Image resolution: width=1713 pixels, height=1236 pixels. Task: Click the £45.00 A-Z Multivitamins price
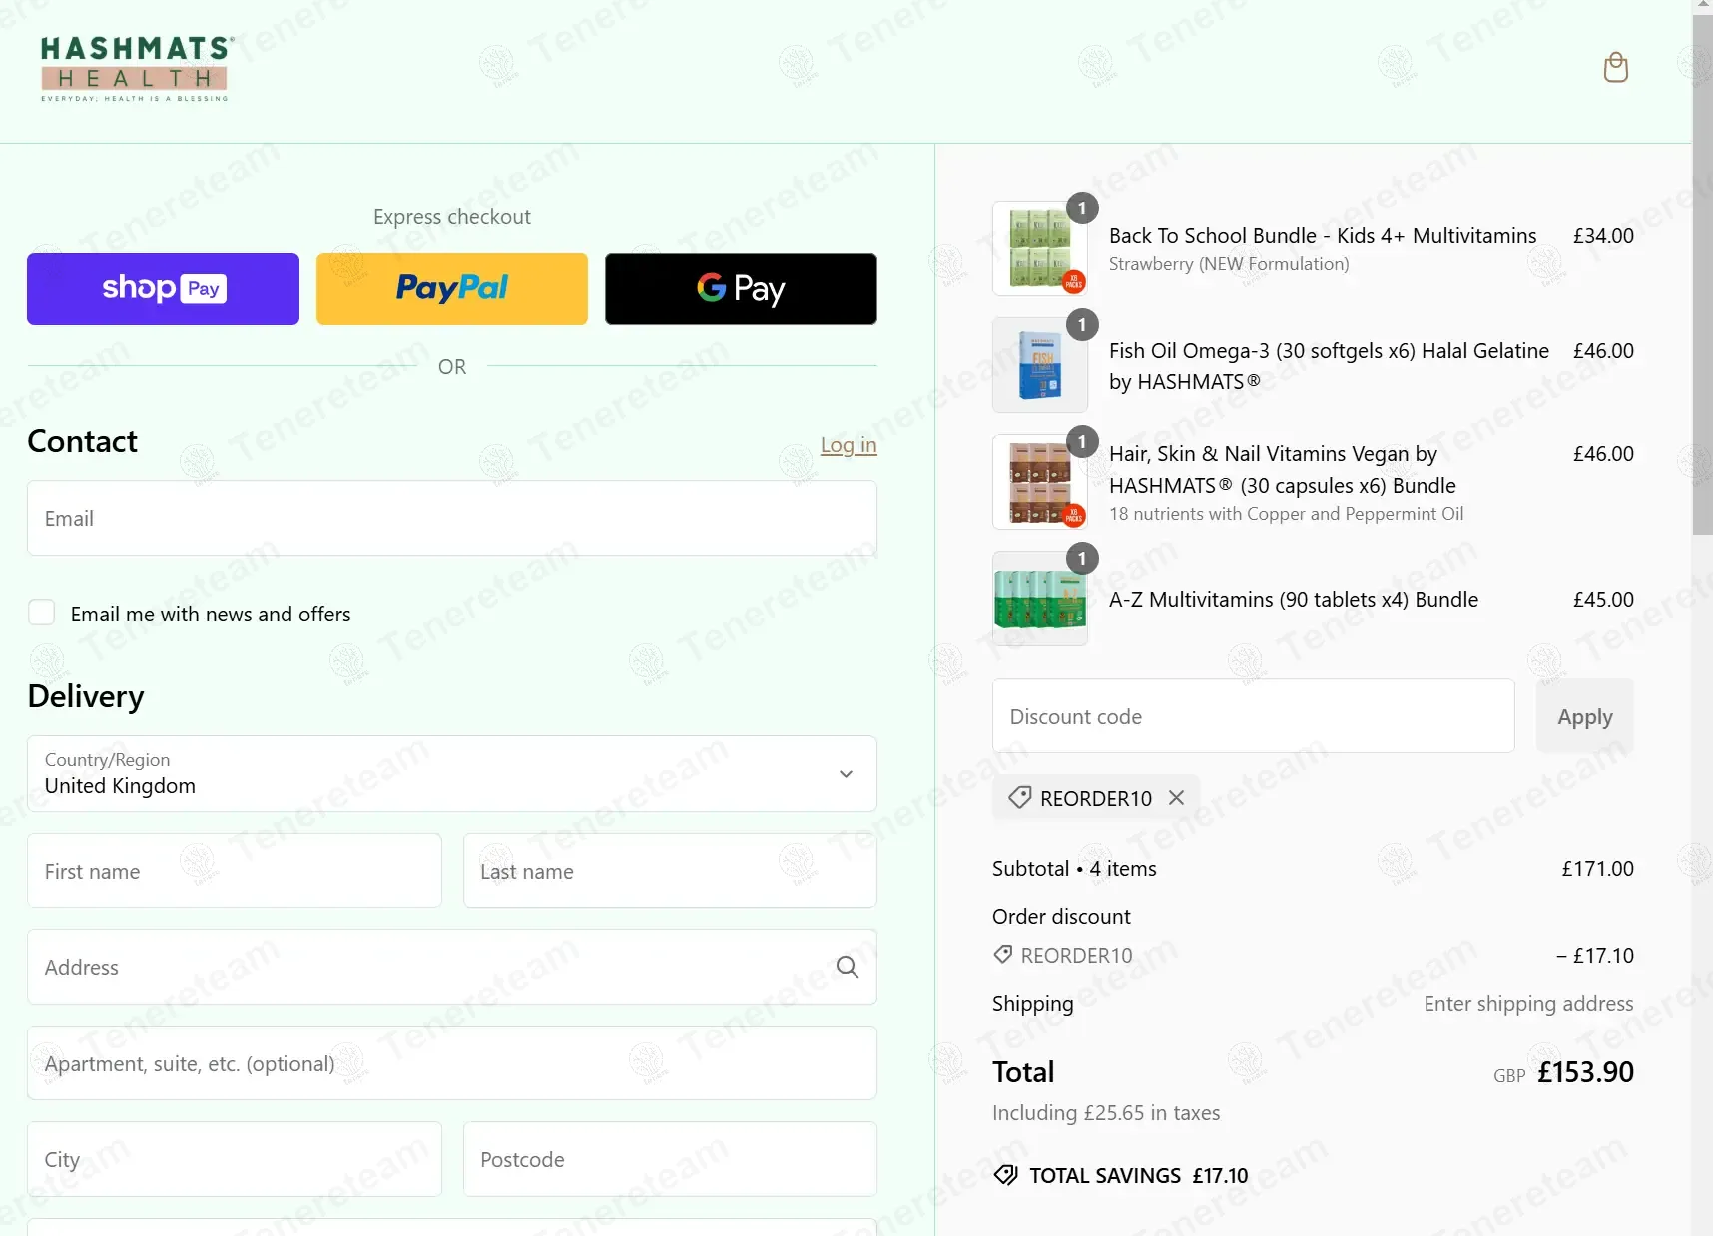[x=1603, y=600]
